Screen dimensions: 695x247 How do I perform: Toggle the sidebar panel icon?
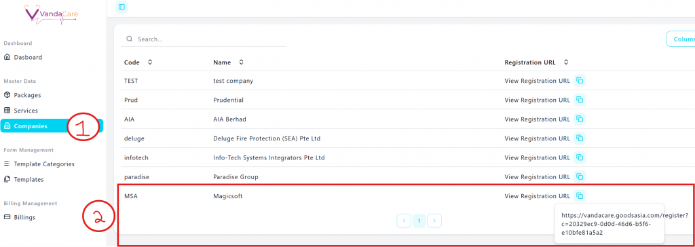(x=121, y=7)
